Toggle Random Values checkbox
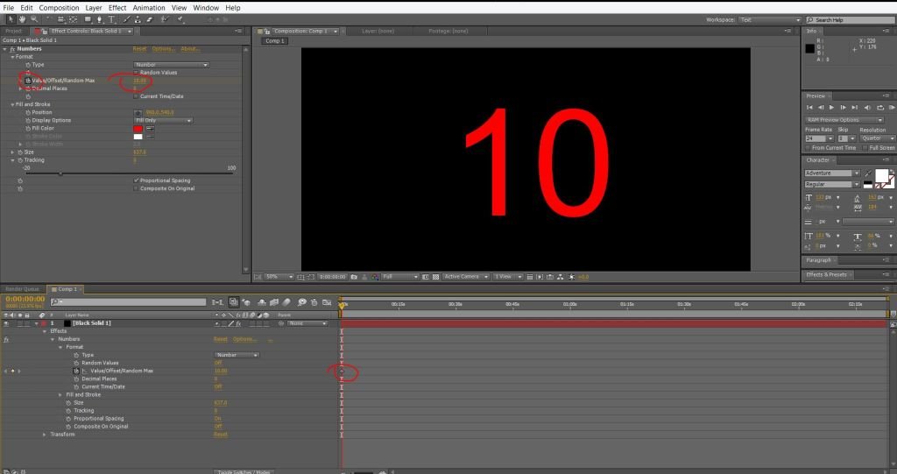The height and width of the screenshot is (474, 897). coord(136,73)
